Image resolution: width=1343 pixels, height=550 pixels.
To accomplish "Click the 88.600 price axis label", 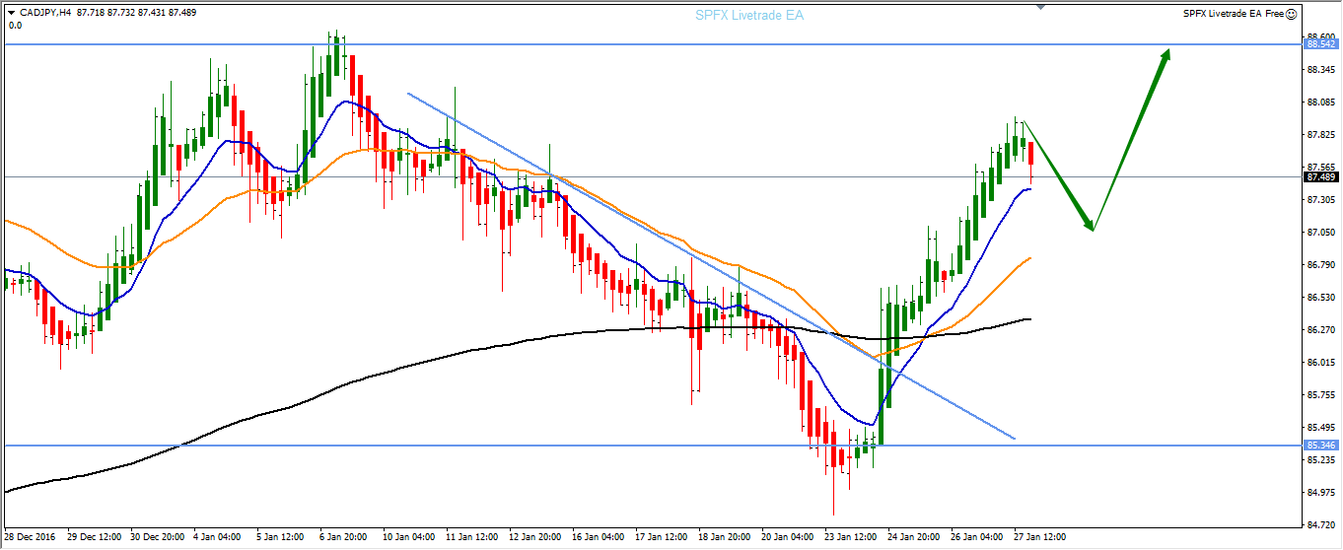I will point(1319,37).
